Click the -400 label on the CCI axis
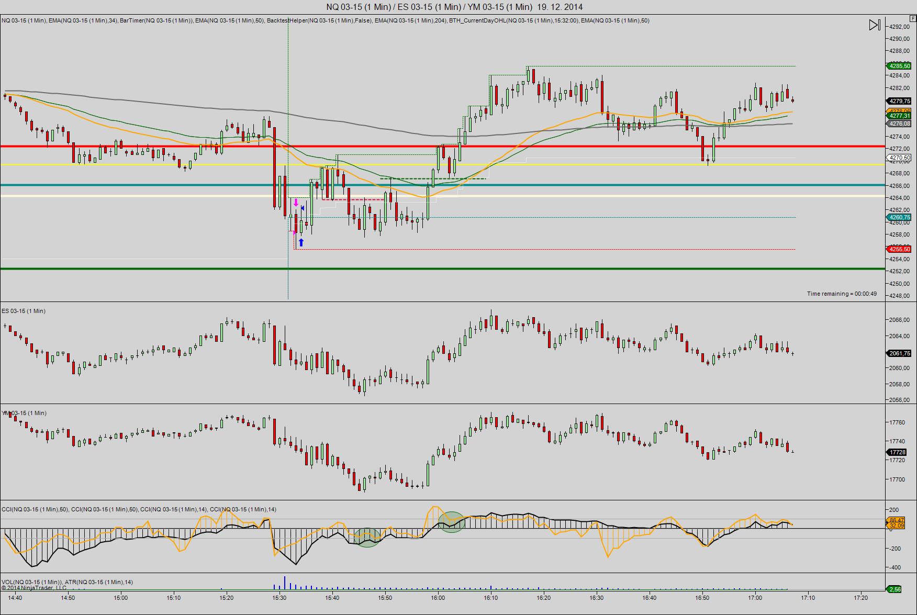This screenshot has height=615, width=917. (894, 567)
